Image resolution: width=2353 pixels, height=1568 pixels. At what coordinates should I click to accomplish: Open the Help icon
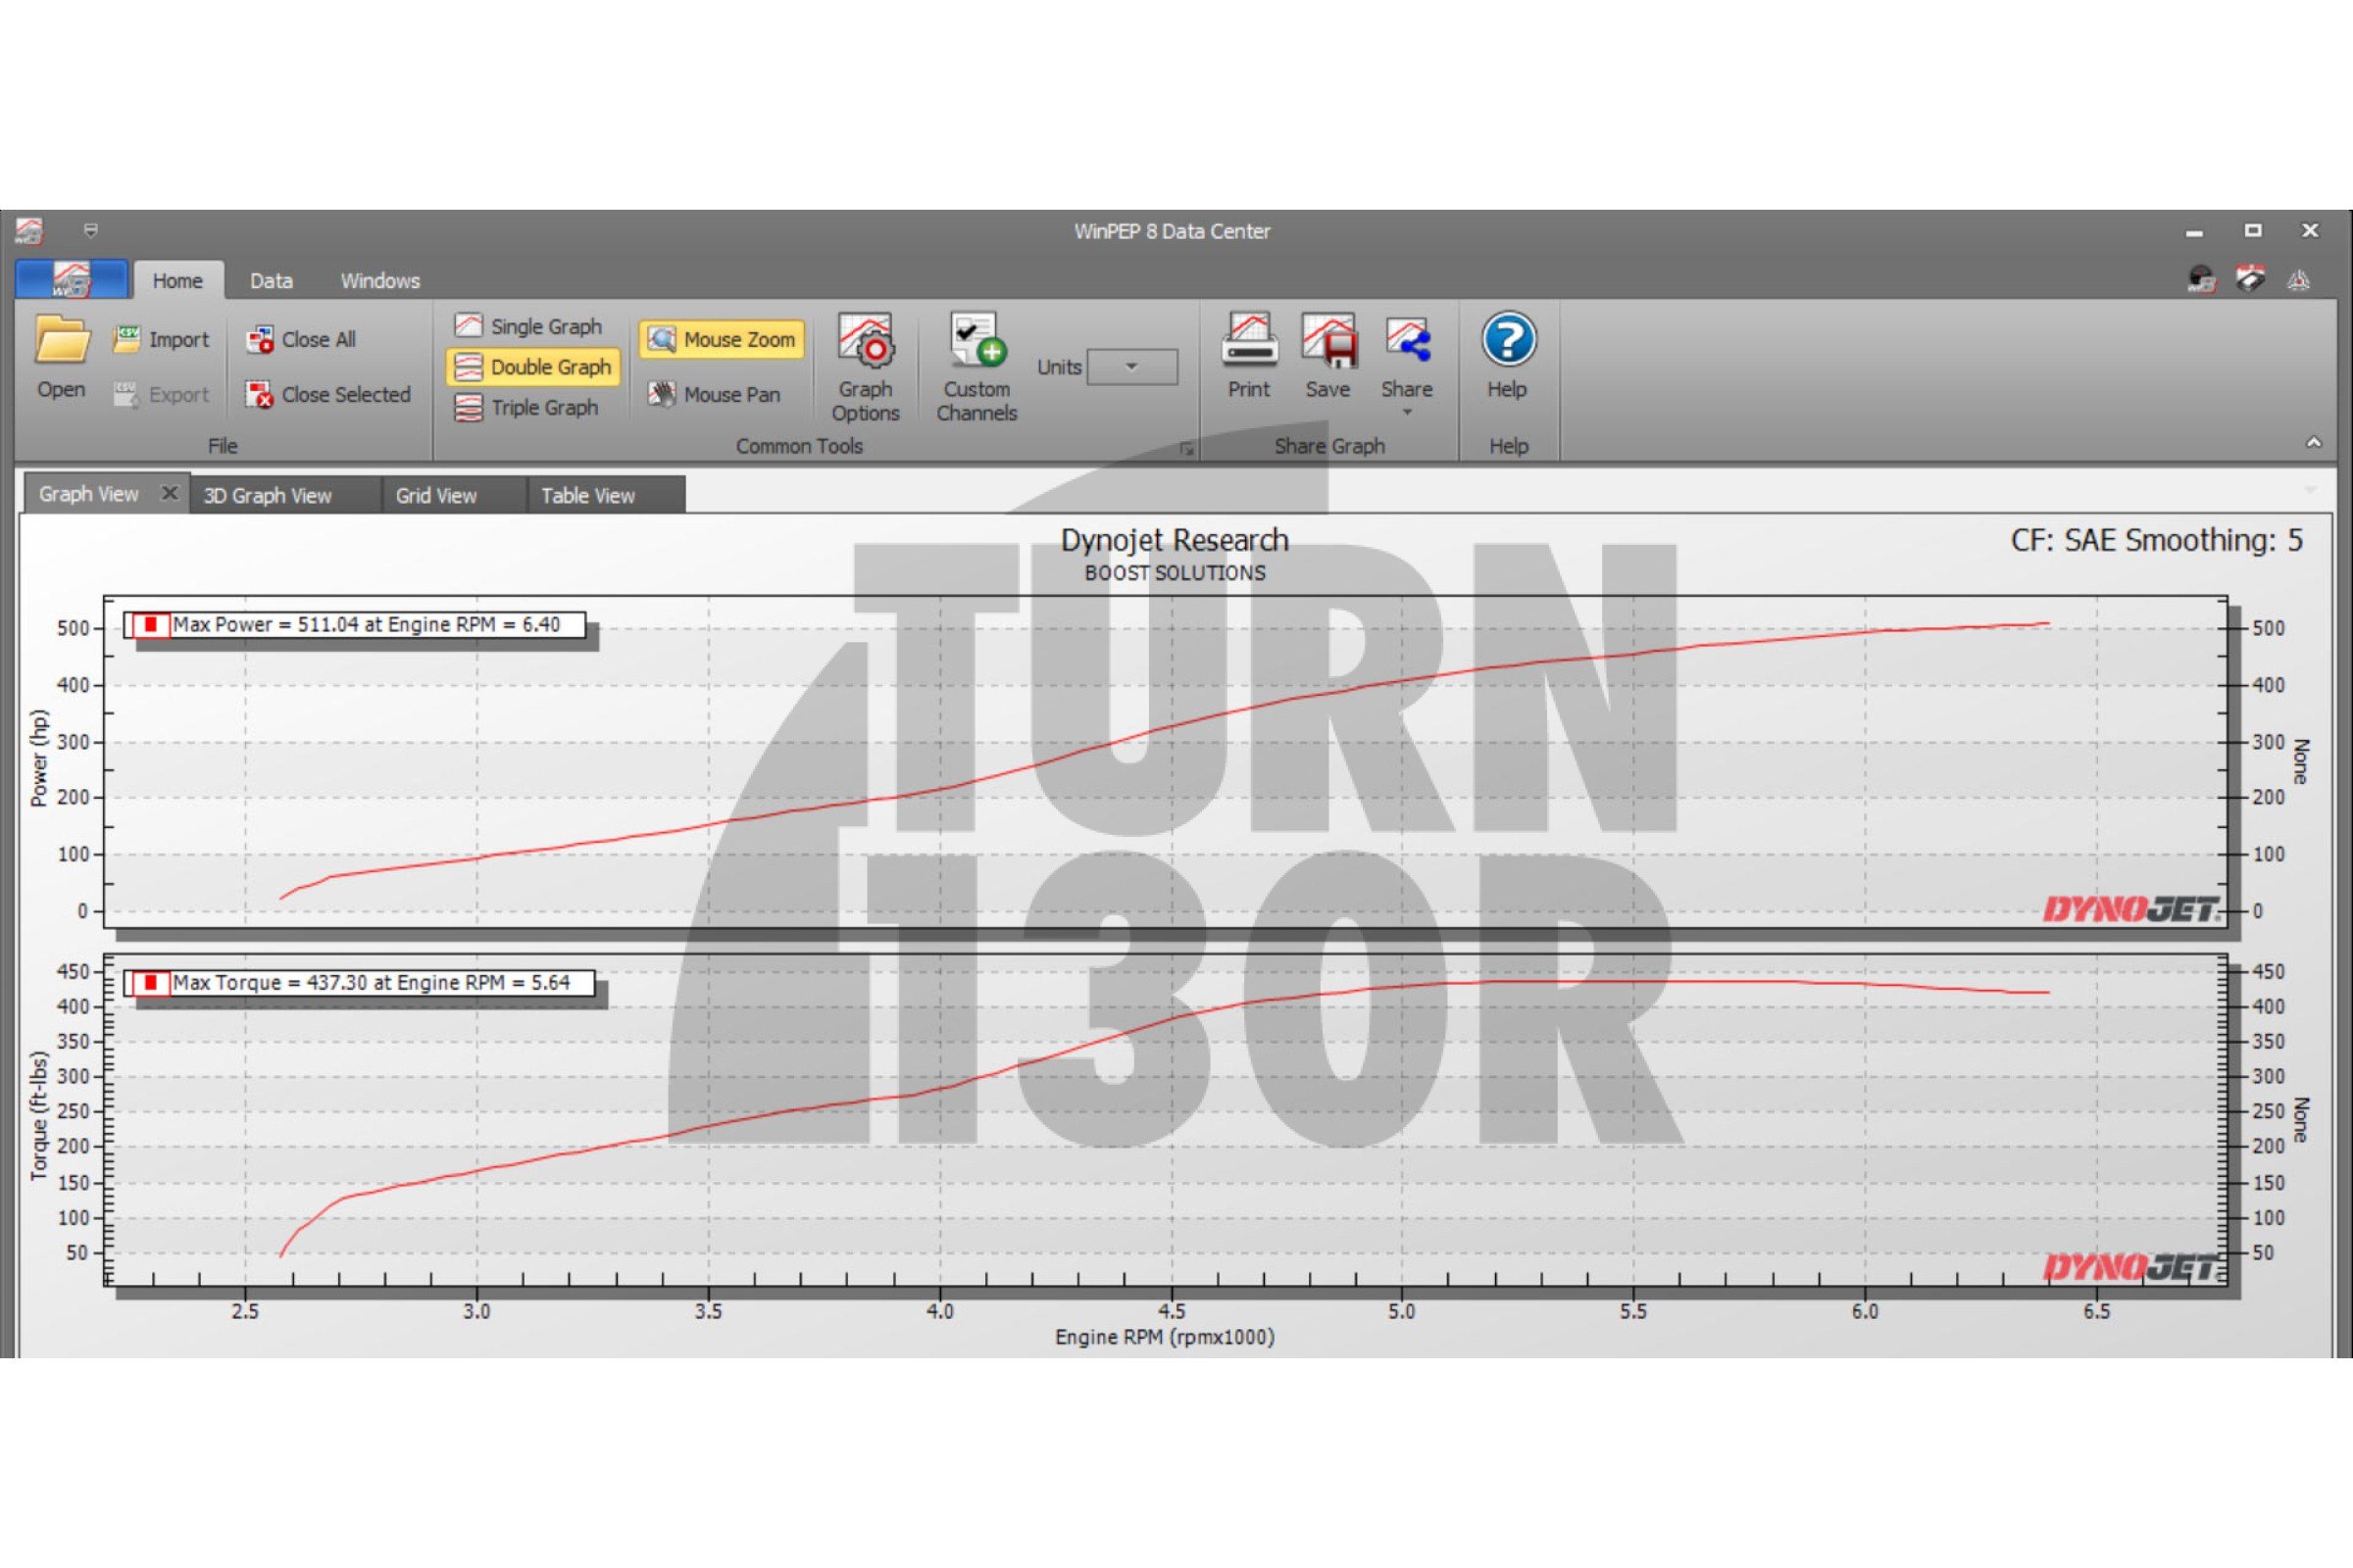(x=1508, y=341)
